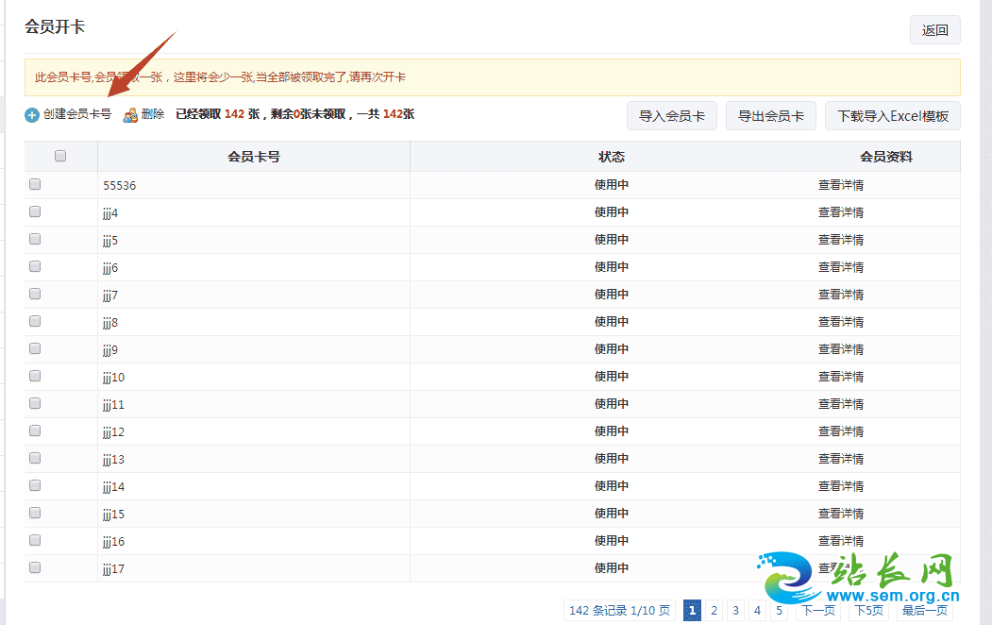Open 查看详情 in the jjj15 row
This screenshot has height=625, width=992.
(841, 513)
